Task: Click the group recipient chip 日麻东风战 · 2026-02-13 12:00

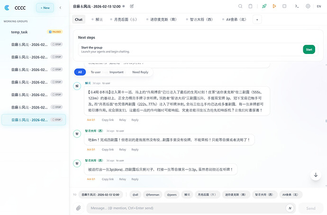Action: coord(100,195)
